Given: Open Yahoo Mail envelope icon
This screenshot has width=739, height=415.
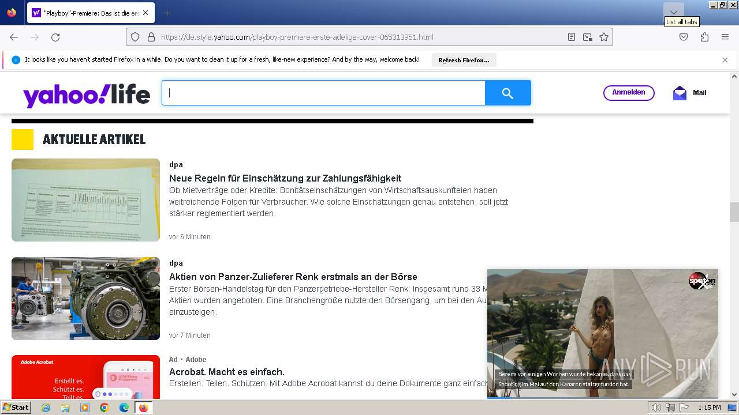Looking at the screenshot, I should pyautogui.click(x=680, y=93).
